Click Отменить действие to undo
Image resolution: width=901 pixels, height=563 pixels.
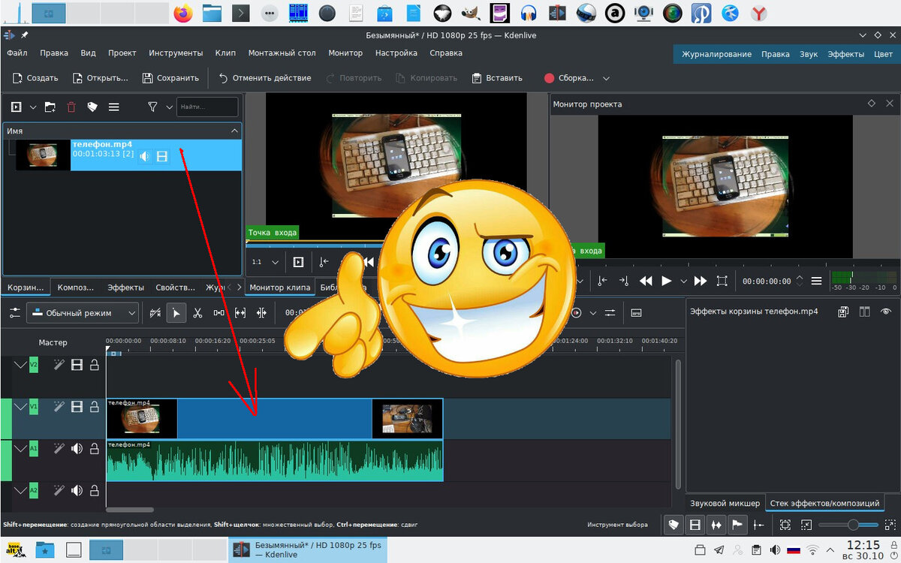264,78
